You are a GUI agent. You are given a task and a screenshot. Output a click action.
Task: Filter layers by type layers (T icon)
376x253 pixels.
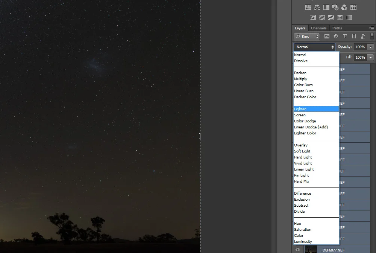coord(344,37)
